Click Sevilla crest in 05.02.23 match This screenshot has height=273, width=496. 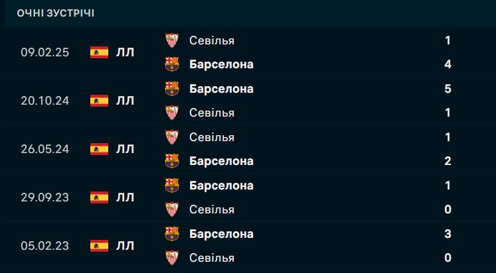tap(171, 258)
